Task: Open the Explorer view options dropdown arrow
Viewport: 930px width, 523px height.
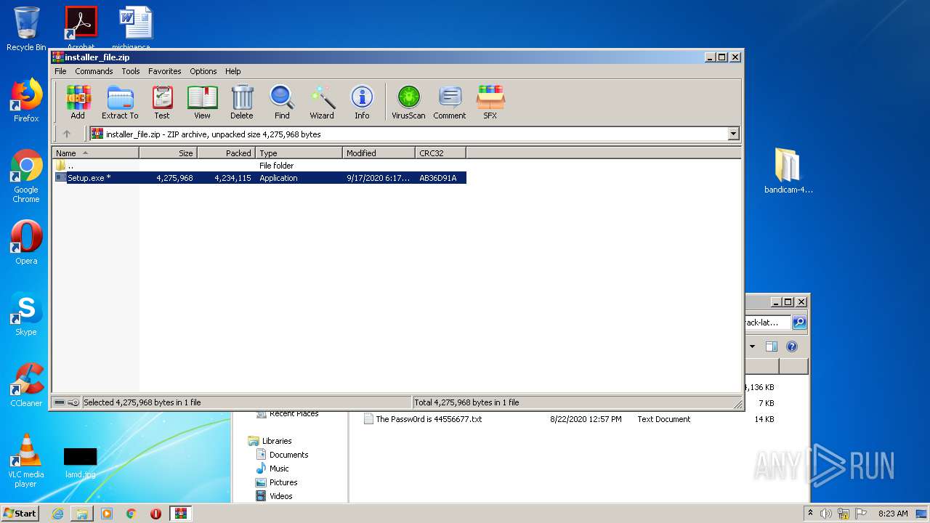Action: 752,346
